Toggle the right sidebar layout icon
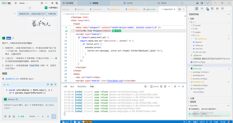The height and width of the screenshot is (123, 233). (x=202, y=3)
